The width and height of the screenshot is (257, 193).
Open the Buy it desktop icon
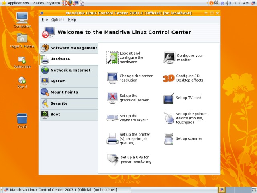pyautogui.click(x=22, y=82)
